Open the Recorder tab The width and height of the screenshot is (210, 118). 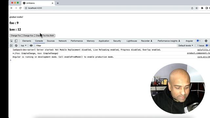point(147,41)
